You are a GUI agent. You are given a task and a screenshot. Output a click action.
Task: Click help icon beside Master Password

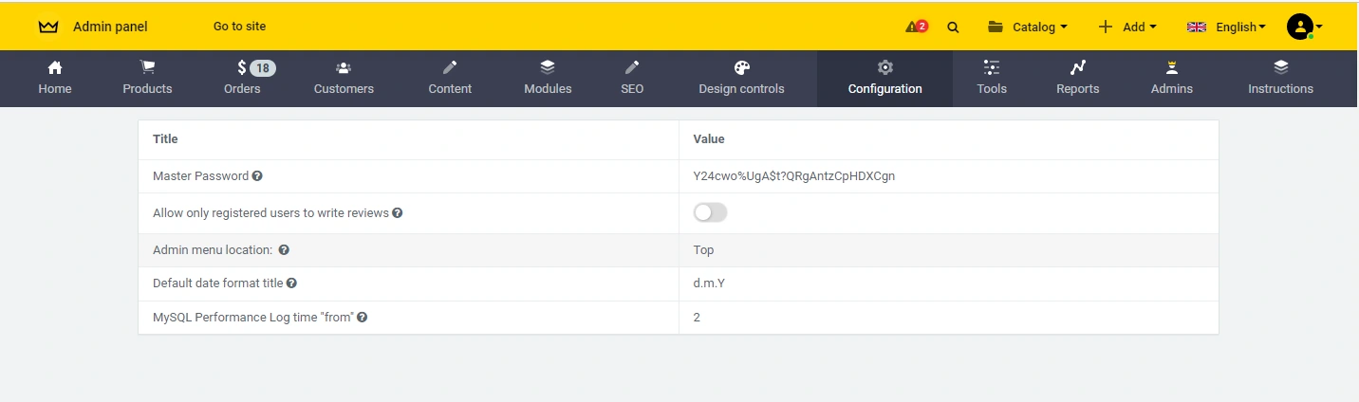tap(257, 176)
